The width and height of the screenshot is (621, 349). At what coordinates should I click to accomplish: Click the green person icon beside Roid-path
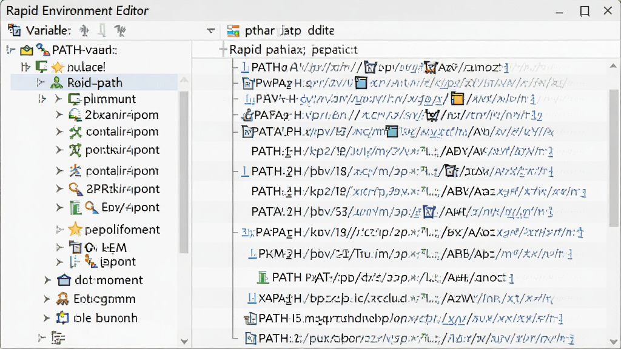pyautogui.click(x=56, y=82)
